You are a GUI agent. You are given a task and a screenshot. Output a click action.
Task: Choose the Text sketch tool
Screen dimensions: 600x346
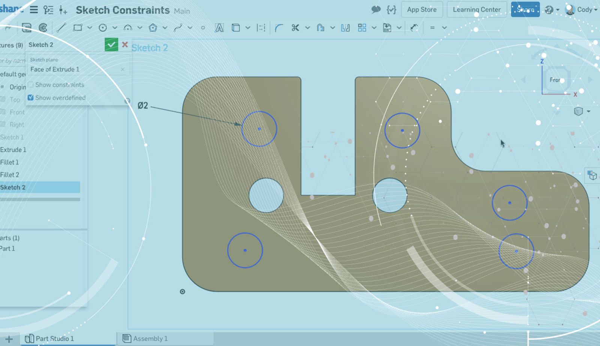[219, 28]
